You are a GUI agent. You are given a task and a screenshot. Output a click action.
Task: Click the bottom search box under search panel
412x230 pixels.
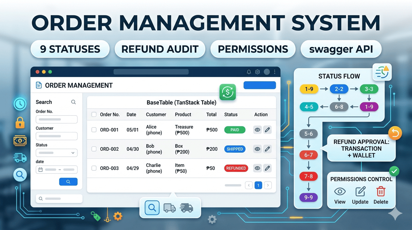(59, 199)
